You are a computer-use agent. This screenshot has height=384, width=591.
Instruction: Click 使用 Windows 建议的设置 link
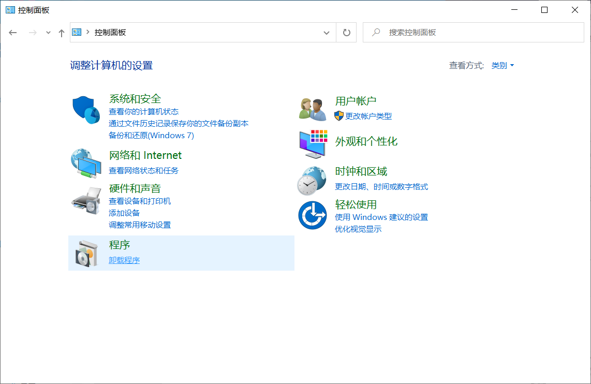point(381,217)
